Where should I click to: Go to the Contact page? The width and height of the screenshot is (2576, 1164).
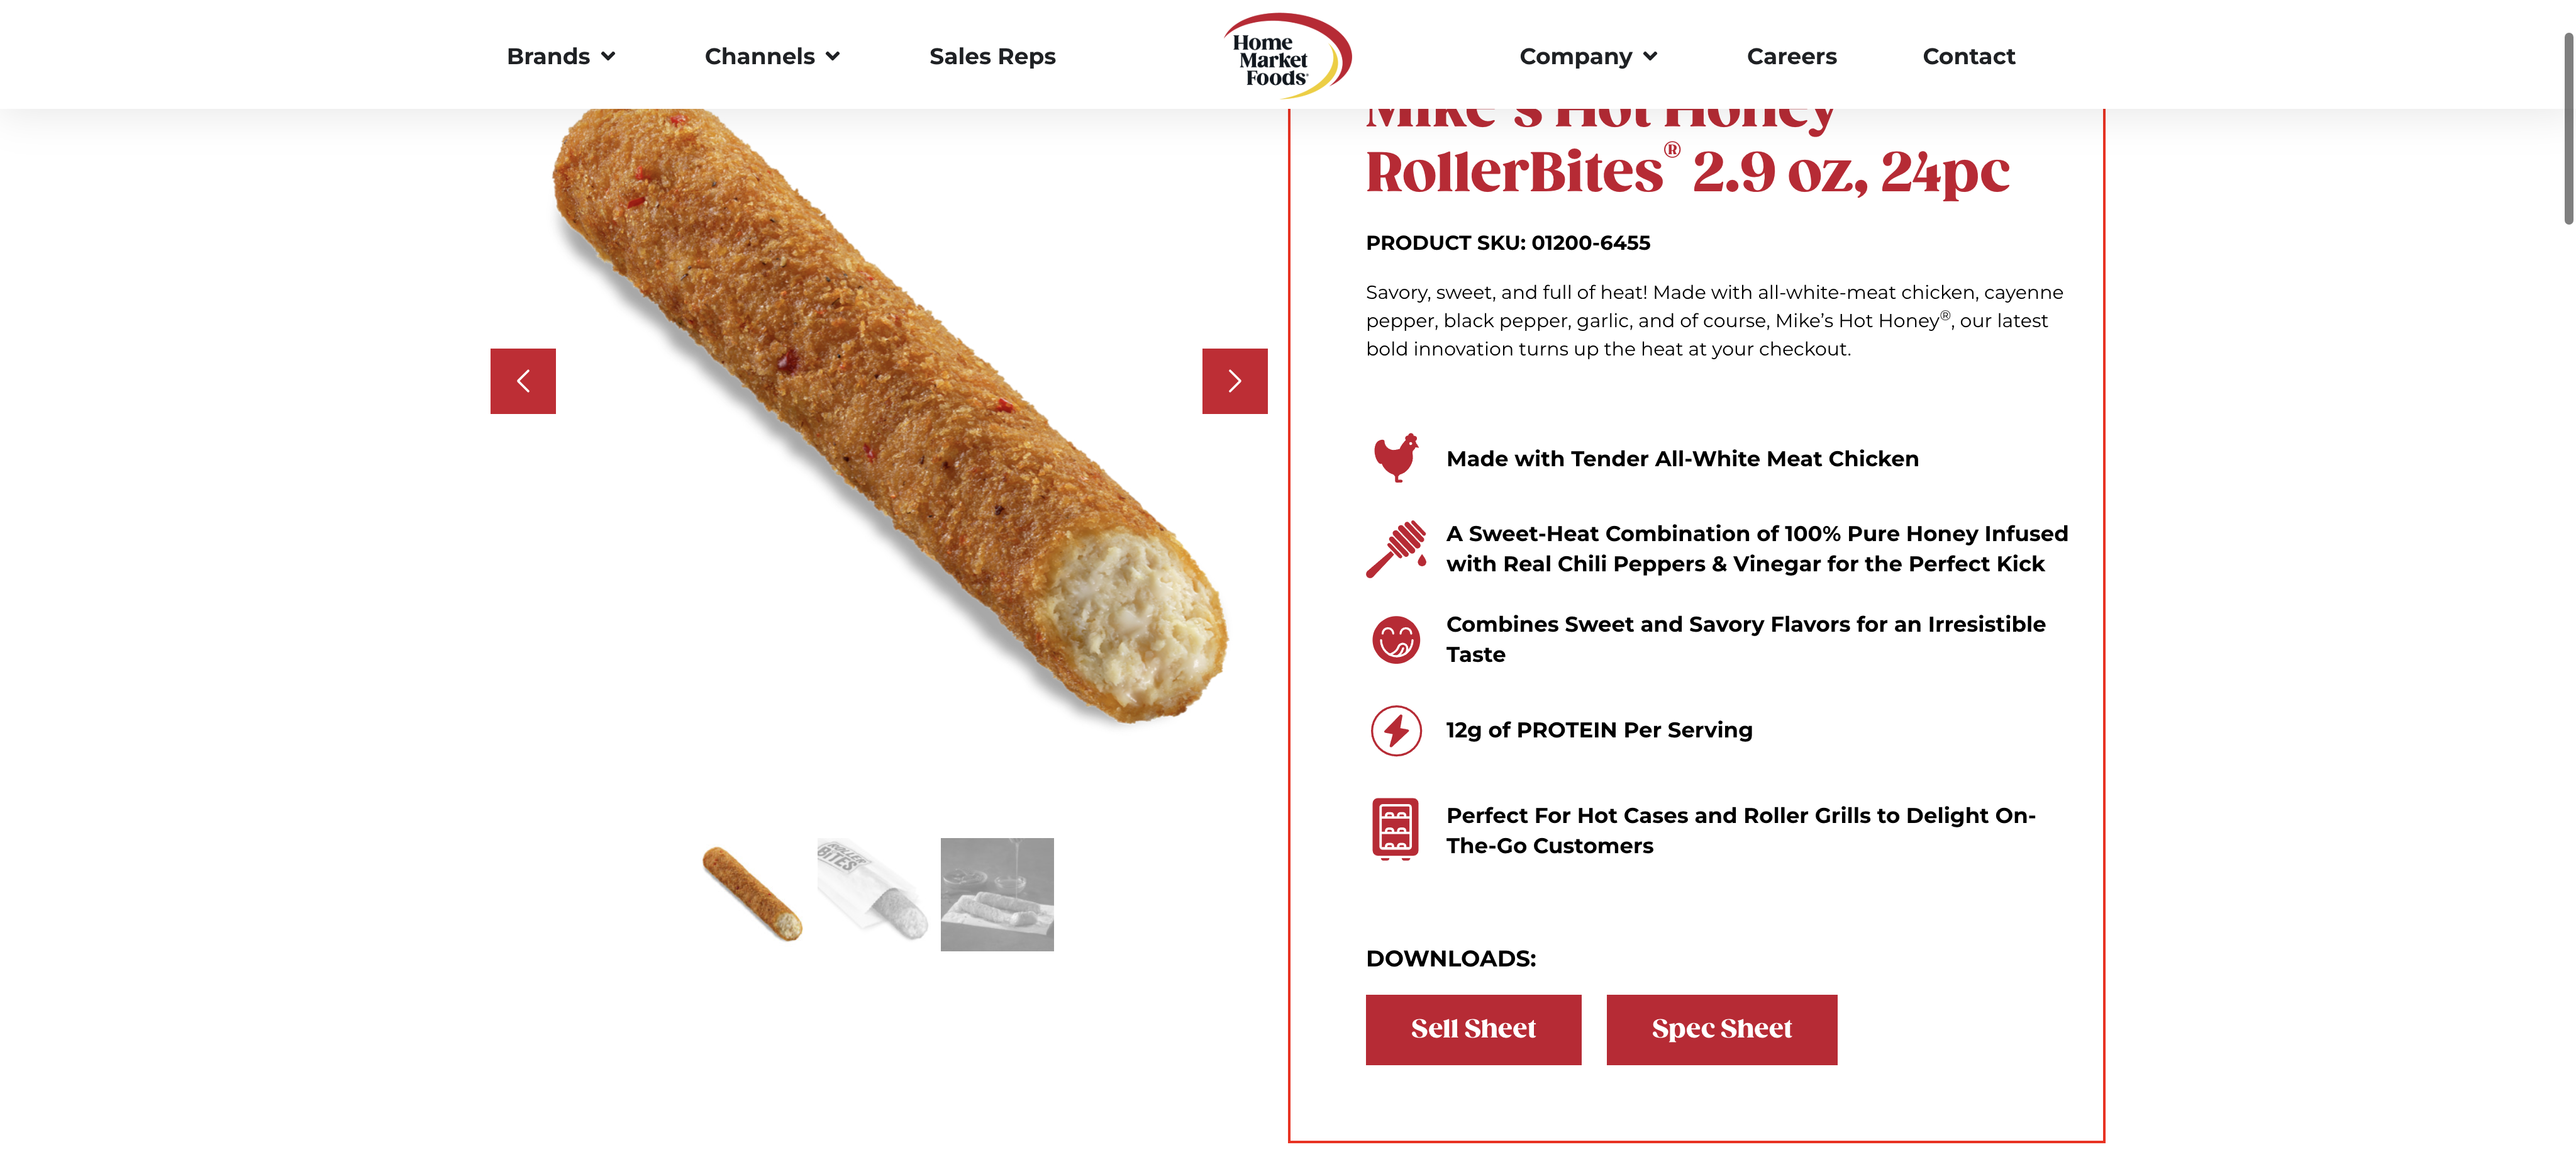pyautogui.click(x=1968, y=57)
